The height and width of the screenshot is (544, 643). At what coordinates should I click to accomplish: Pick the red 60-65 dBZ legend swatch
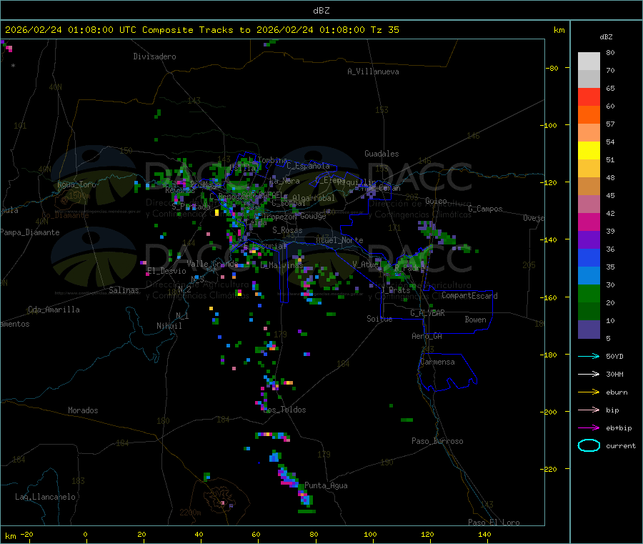(589, 97)
